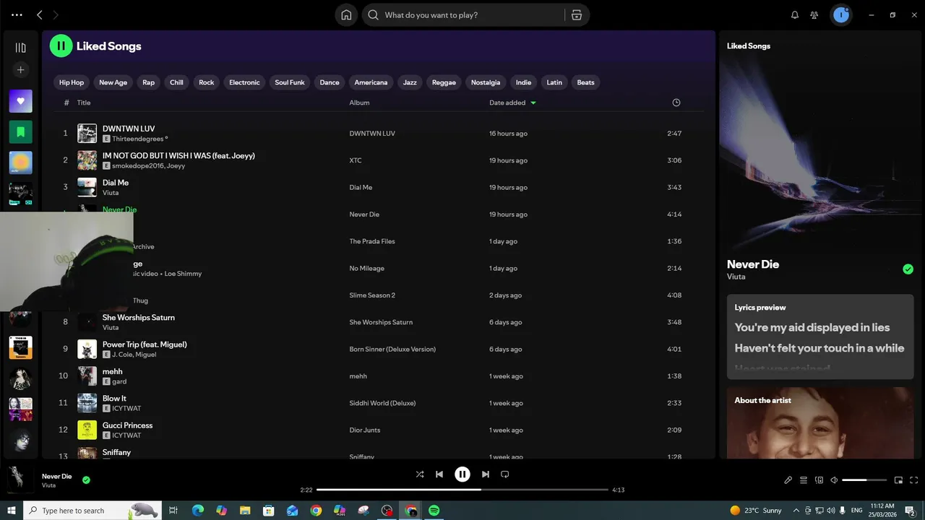
Task: Open Connect to a device icon
Action: click(819, 480)
